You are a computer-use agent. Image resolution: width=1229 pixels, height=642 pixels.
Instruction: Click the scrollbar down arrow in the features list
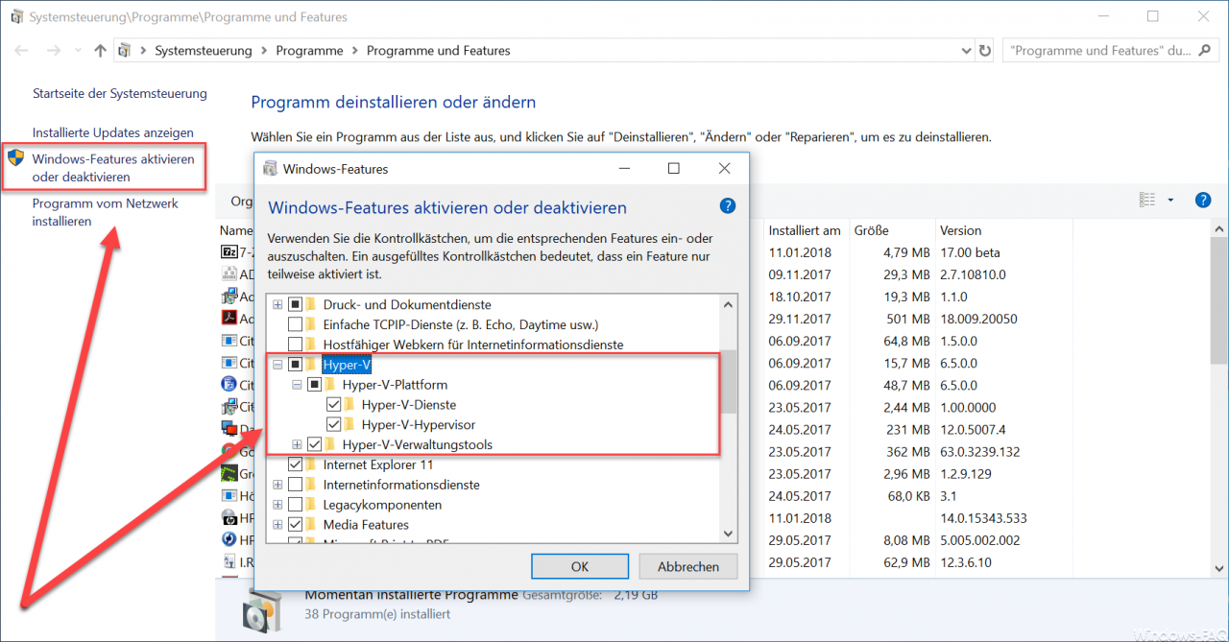coord(727,533)
